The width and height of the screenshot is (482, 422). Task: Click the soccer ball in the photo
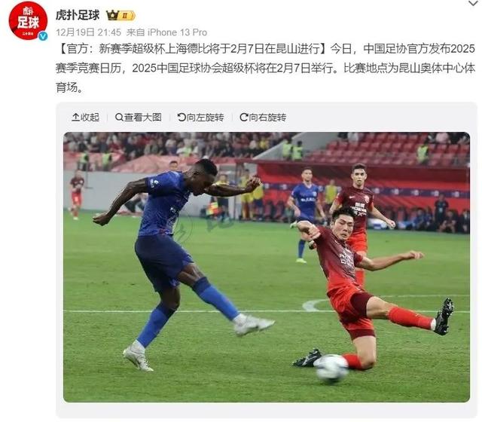tap(332, 368)
